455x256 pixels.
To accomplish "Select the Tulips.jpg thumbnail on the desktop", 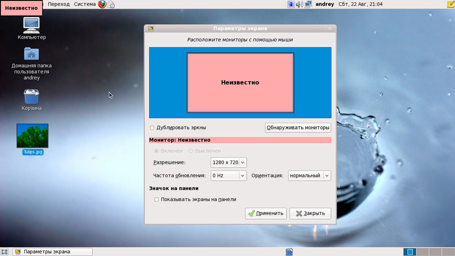I will 32,136.
